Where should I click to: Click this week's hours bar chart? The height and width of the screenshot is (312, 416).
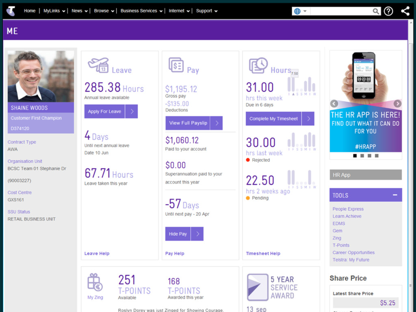[x=302, y=86]
